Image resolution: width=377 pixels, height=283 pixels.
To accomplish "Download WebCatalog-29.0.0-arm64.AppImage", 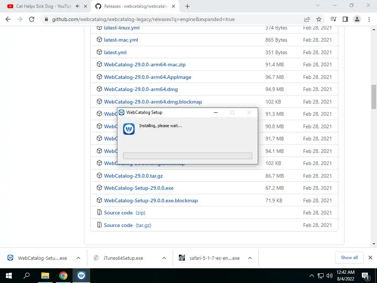I will pos(148,77).
